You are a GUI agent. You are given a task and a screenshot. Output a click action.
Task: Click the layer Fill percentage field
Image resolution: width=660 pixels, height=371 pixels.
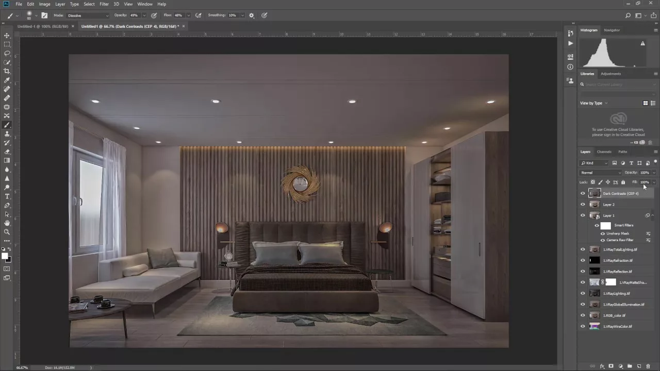point(645,182)
